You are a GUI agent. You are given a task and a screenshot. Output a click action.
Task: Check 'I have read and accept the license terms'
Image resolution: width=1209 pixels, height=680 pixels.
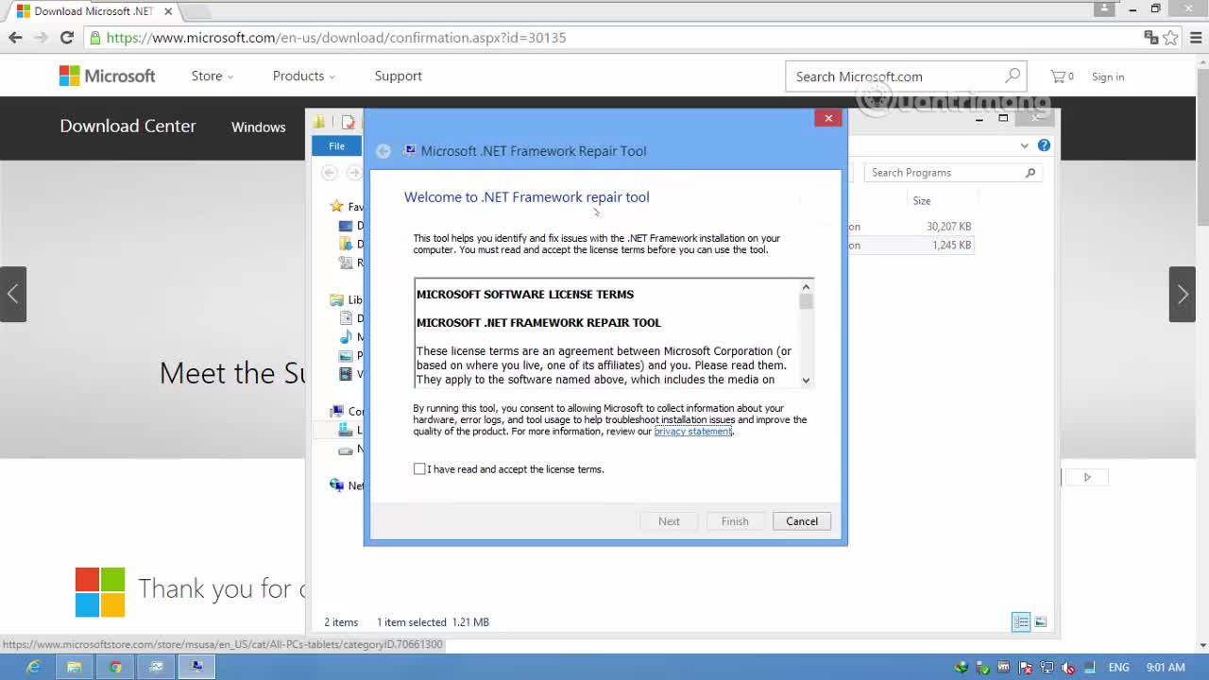(x=419, y=469)
